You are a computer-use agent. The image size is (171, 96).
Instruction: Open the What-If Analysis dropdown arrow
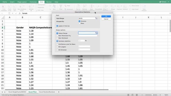pos(107,6)
